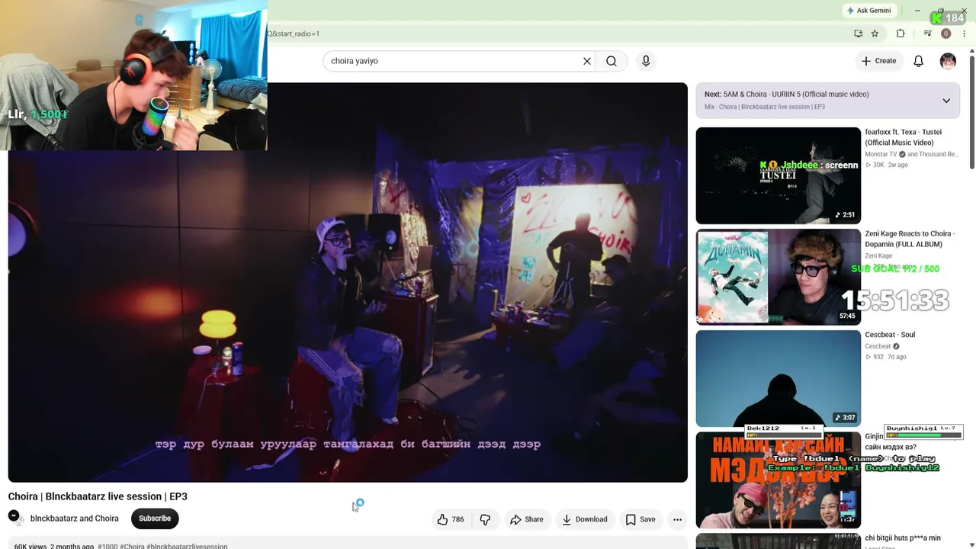
Task: Open more actions ellipsis under the video
Action: click(677, 519)
